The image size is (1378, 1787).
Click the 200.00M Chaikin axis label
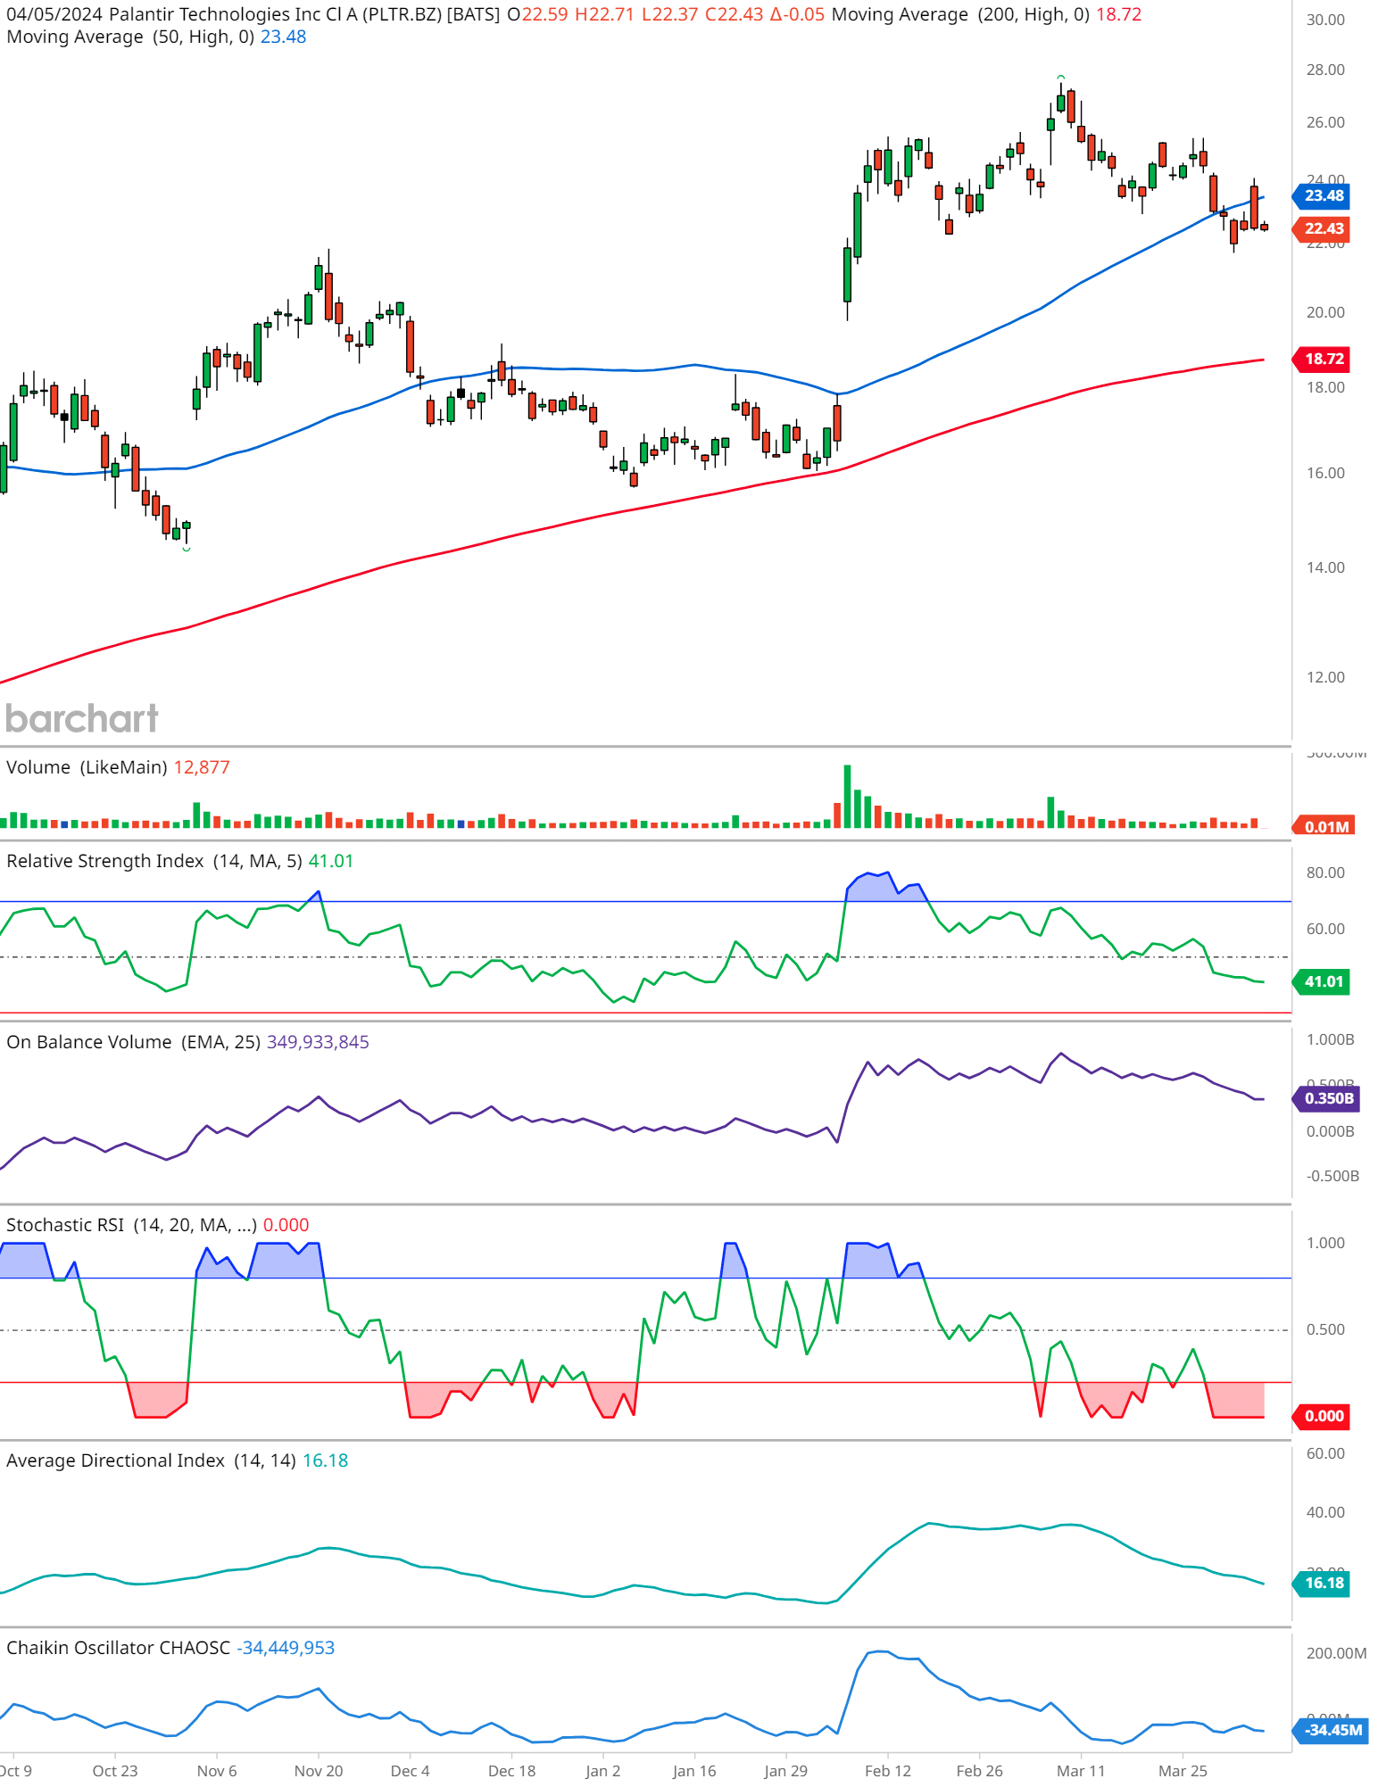click(x=1336, y=1654)
